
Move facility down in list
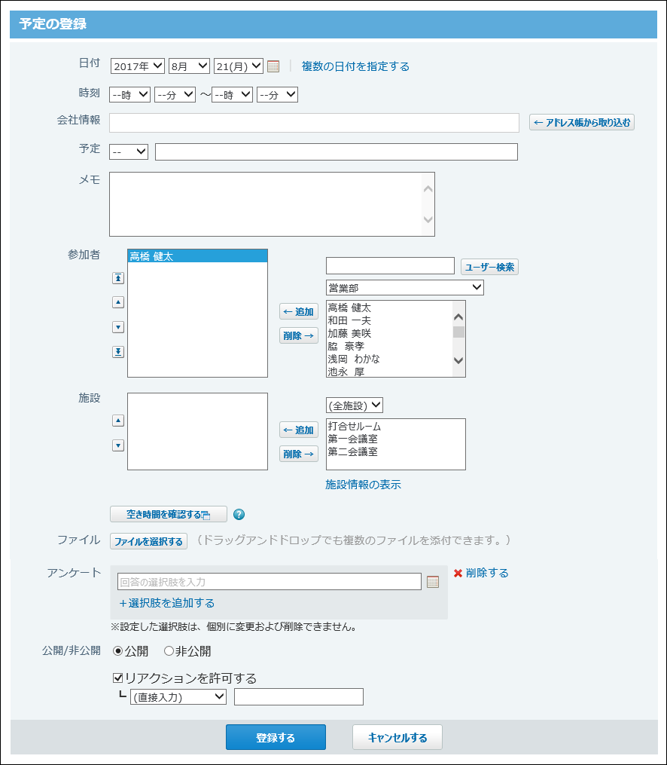(x=118, y=445)
